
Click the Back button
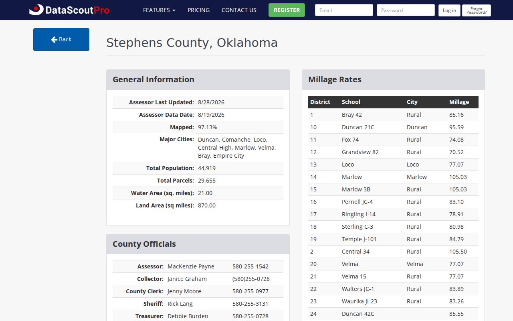[x=61, y=39]
